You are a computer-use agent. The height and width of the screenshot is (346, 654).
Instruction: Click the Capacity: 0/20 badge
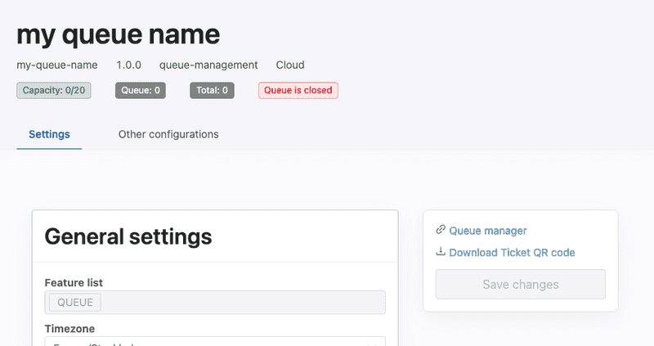click(54, 91)
